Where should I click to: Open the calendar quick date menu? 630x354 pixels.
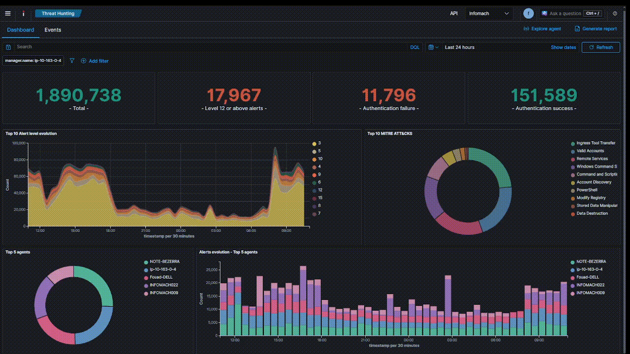coord(433,47)
